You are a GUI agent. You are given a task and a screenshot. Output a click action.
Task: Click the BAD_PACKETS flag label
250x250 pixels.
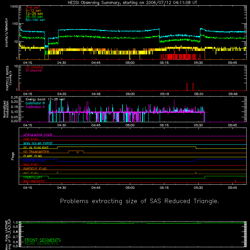(34, 181)
